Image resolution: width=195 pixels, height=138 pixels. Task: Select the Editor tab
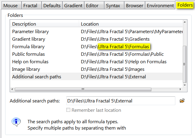coord(94,5)
